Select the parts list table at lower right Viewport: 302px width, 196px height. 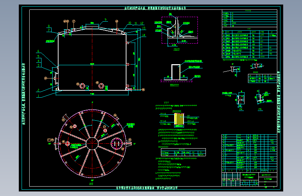click(249, 153)
